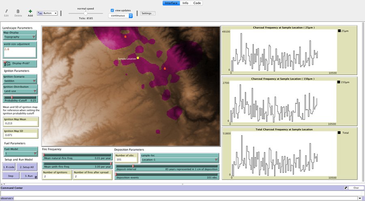Click the Ticks: 8585 counter

click(86, 18)
